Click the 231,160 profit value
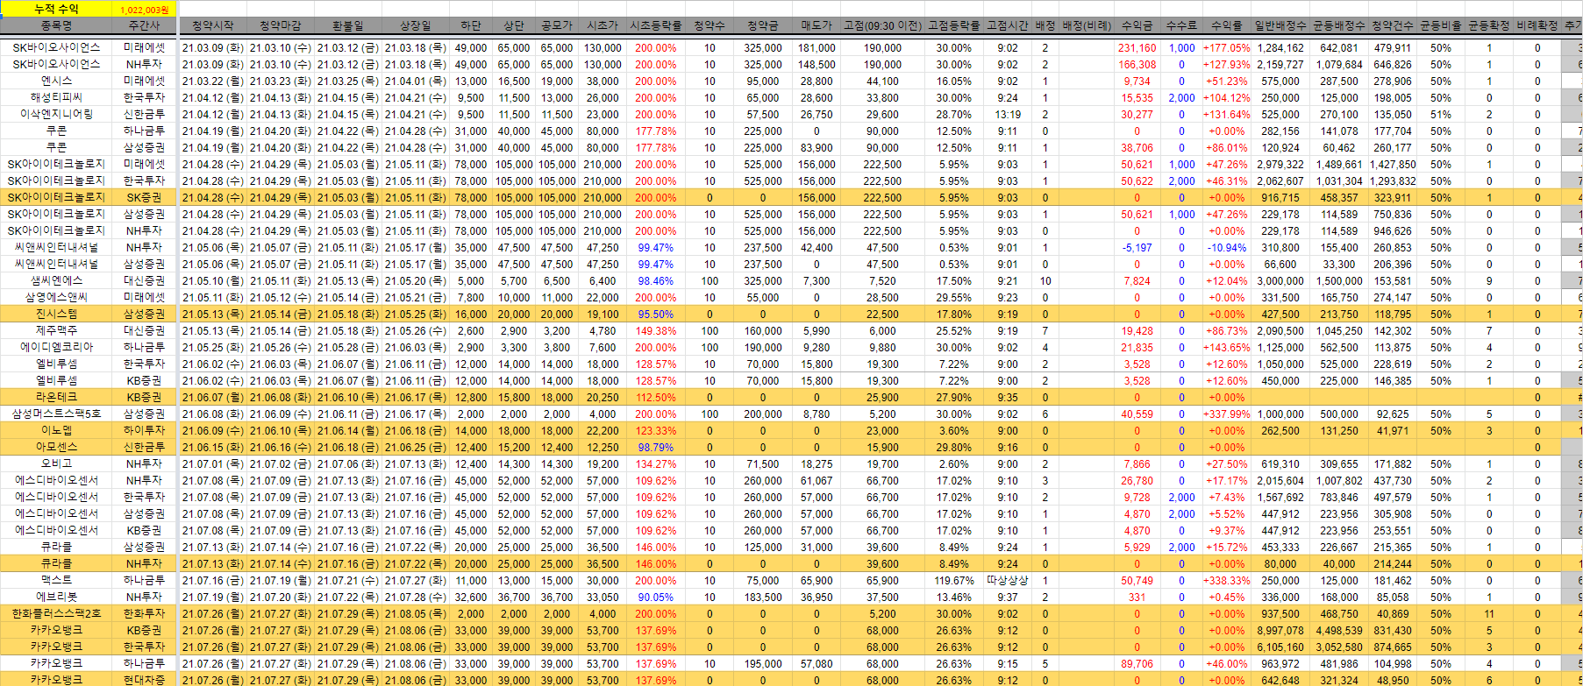1583x686 pixels. click(1137, 48)
